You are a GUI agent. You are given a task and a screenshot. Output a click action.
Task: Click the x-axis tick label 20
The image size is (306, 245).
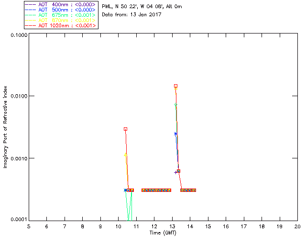click(x=297, y=226)
